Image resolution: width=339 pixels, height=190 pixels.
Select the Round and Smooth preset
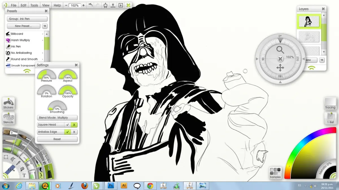25,59
